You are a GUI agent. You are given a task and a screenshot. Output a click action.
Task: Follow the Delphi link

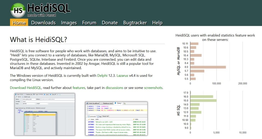[102, 75]
